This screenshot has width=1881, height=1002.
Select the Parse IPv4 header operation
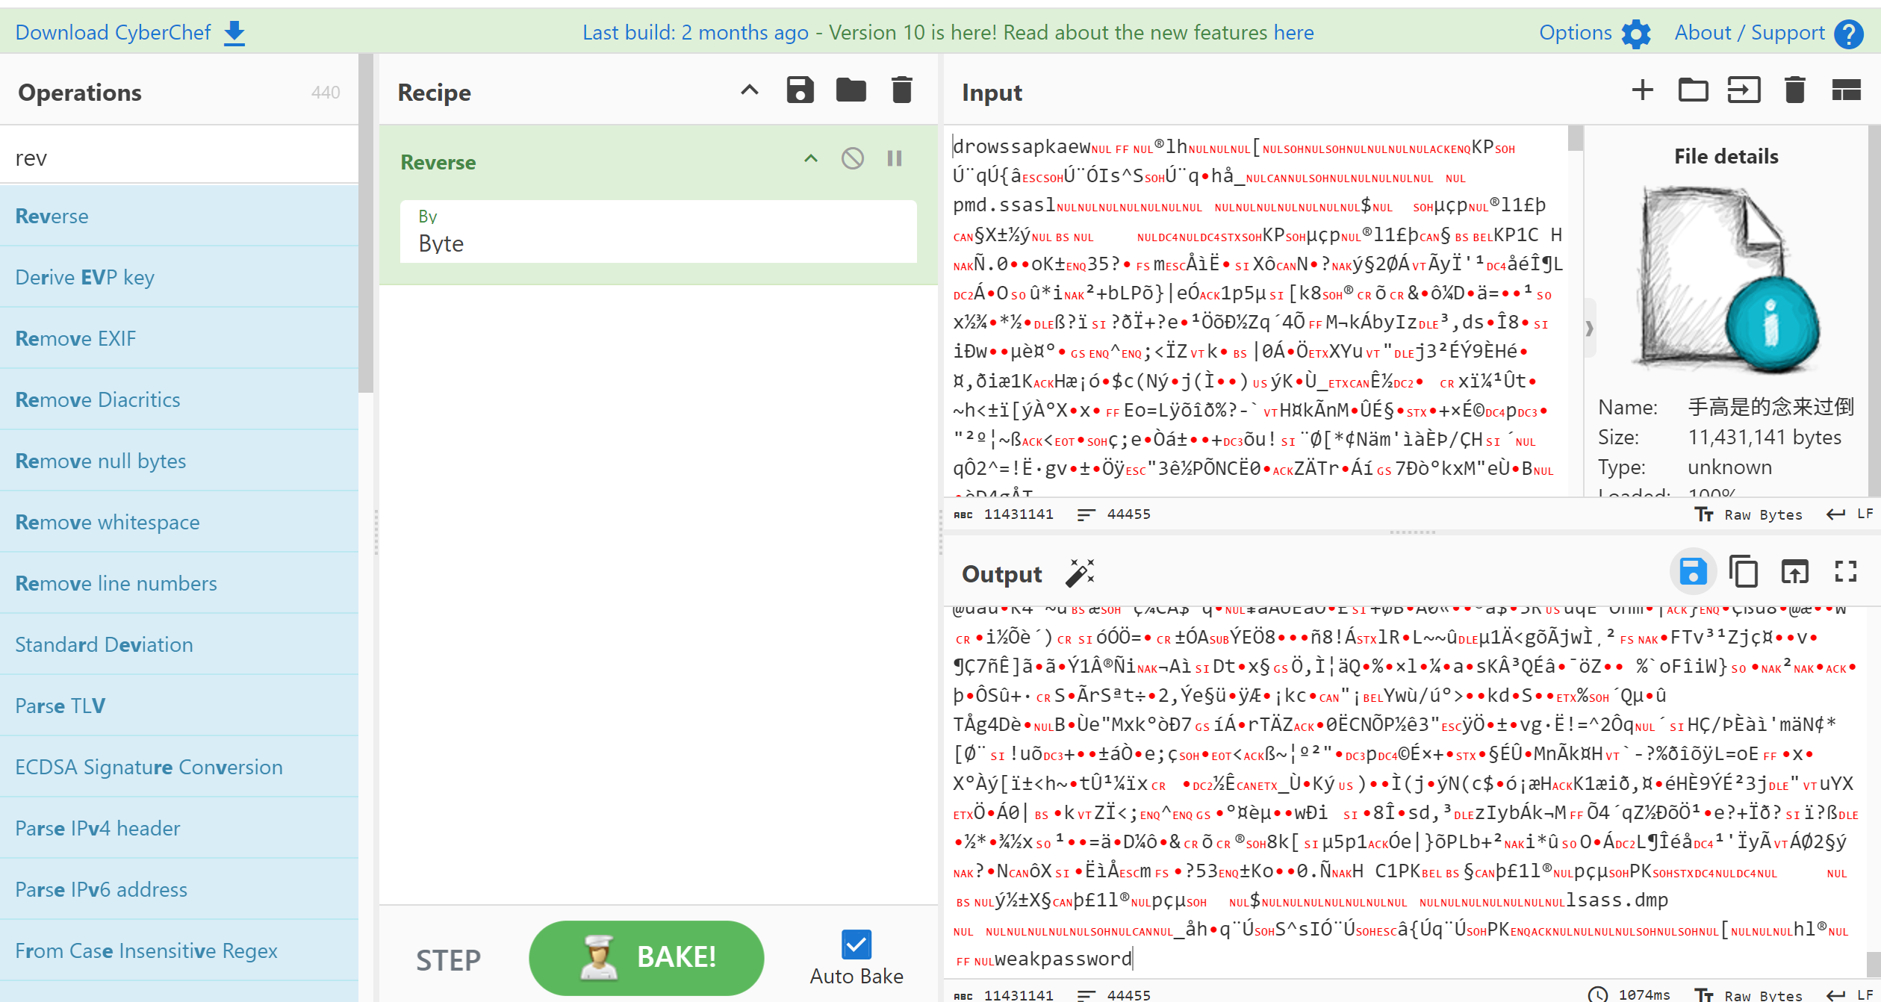[x=179, y=828]
